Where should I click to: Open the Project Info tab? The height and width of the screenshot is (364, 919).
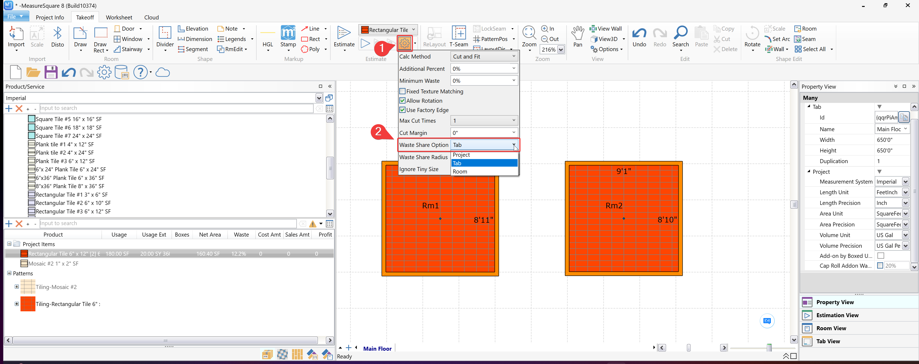[50, 17]
